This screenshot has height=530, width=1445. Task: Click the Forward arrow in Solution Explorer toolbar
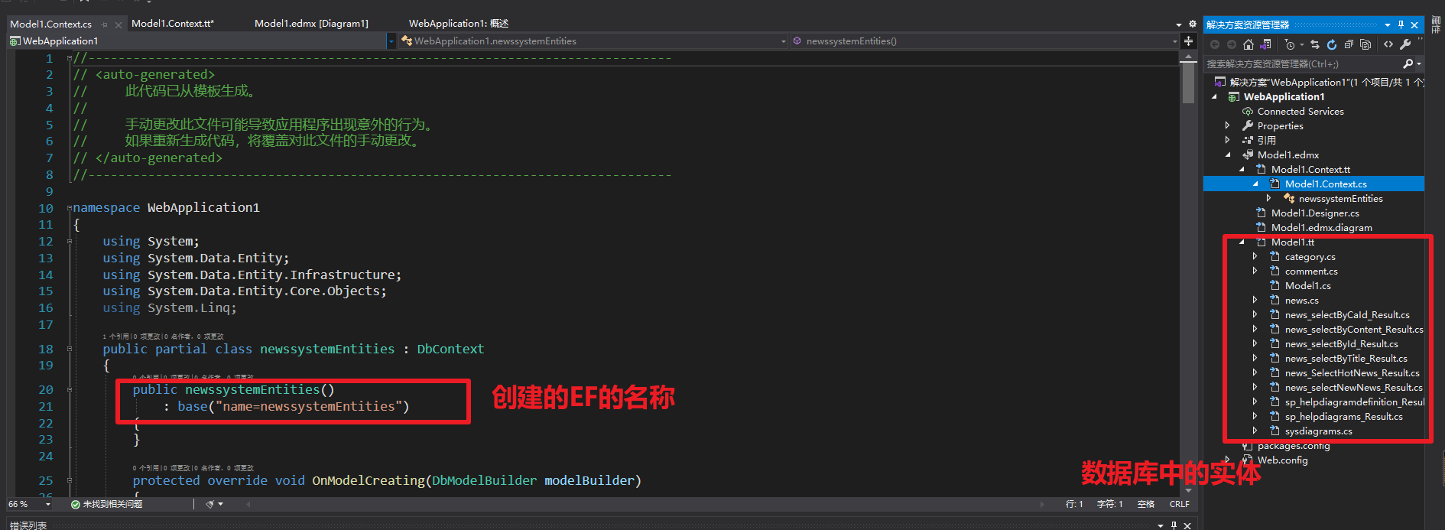coord(1232,44)
